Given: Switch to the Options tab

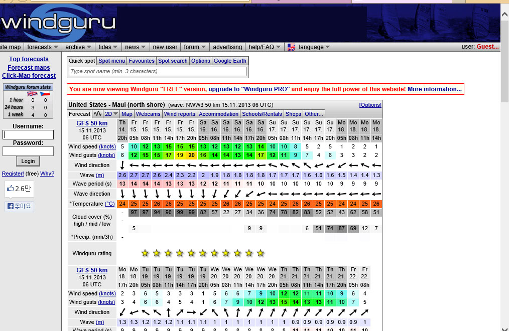Looking at the screenshot, I should coord(201,61).
